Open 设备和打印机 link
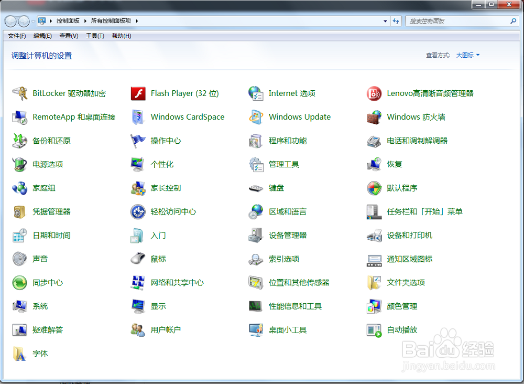The height and width of the screenshot is (384, 524). point(409,235)
